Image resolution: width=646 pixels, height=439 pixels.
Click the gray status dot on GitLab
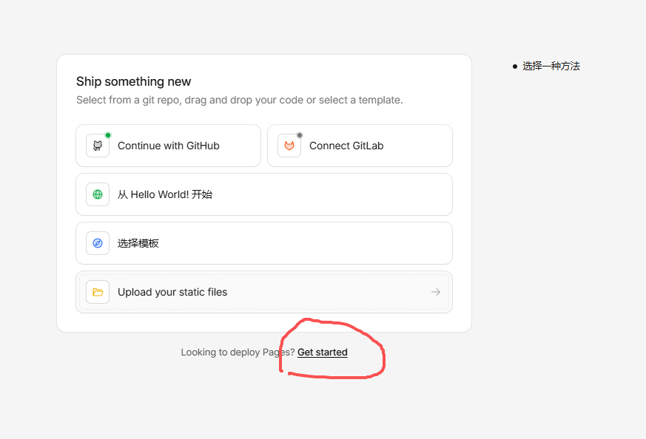(x=300, y=135)
